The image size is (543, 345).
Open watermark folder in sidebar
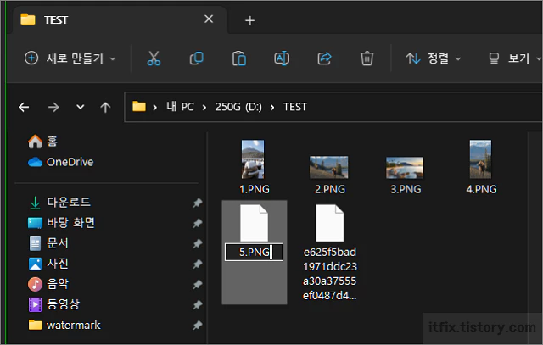64,325
